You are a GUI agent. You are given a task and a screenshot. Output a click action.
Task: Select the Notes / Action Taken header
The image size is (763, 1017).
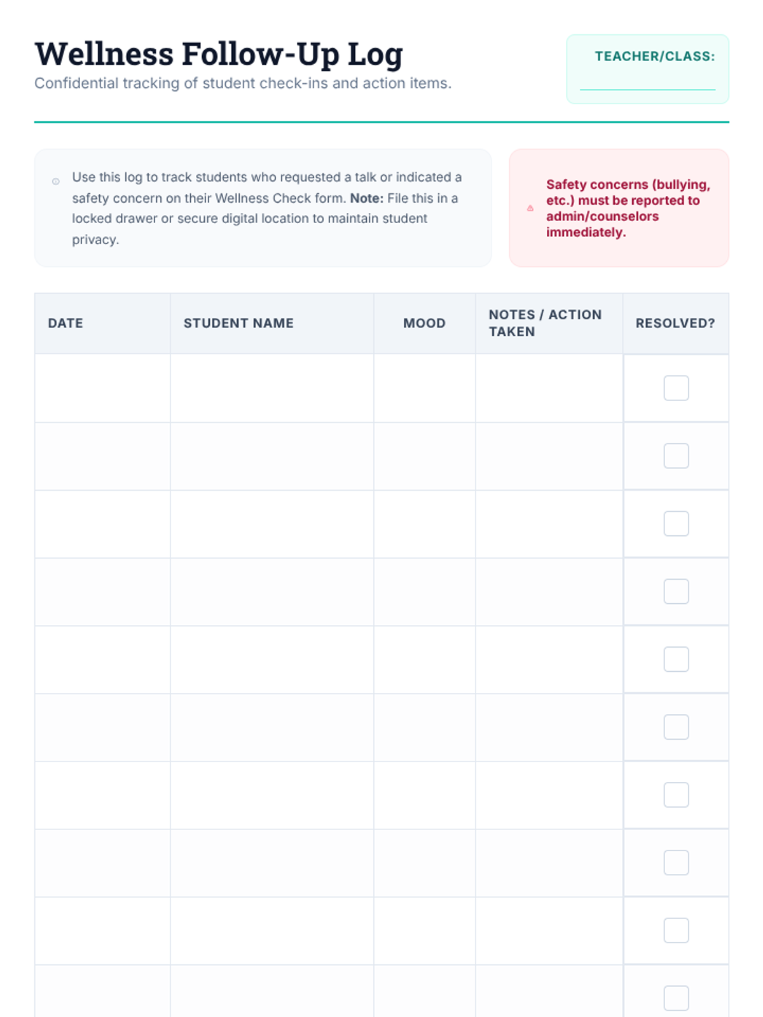pyautogui.click(x=545, y=323)
